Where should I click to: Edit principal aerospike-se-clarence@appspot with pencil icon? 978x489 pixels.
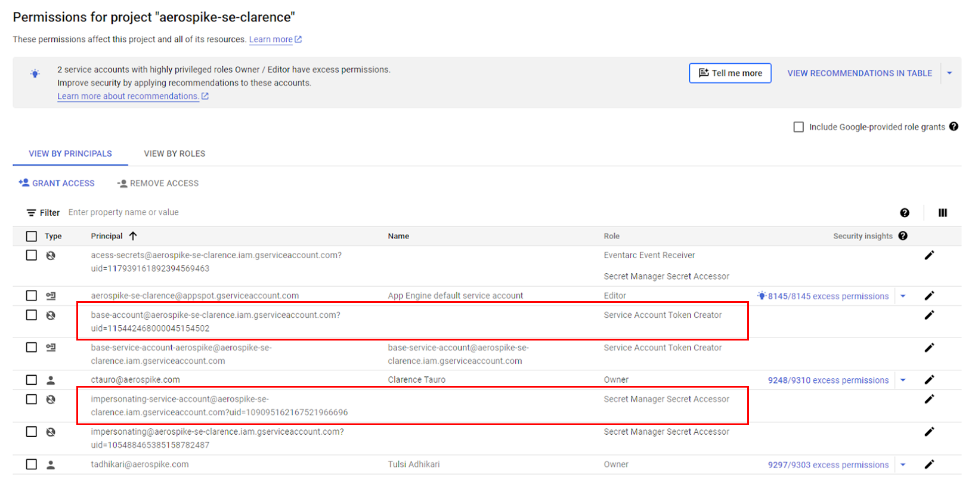click(x=929, y=296)
